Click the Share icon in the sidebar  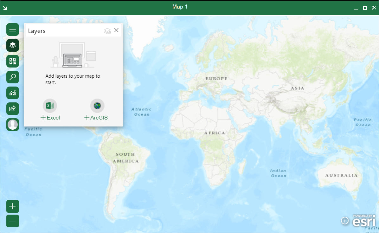pos(12,109)
